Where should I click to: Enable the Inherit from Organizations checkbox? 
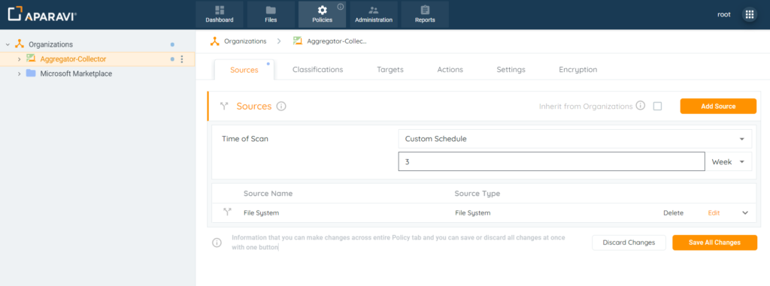657,106
